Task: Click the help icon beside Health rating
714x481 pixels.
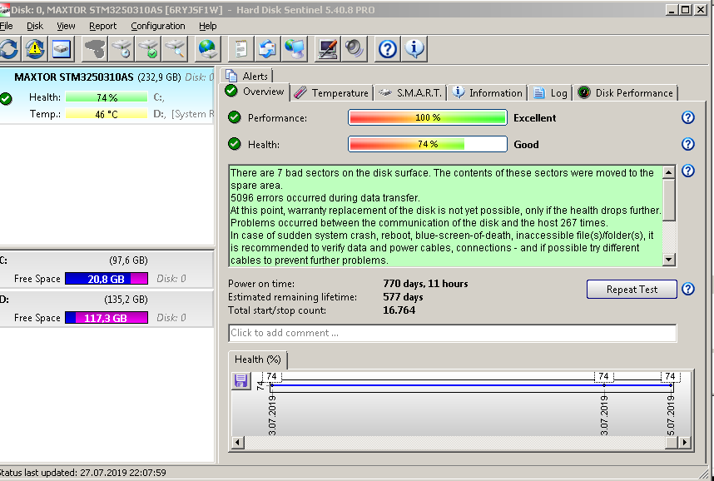Action: click(x=687, y=144)
